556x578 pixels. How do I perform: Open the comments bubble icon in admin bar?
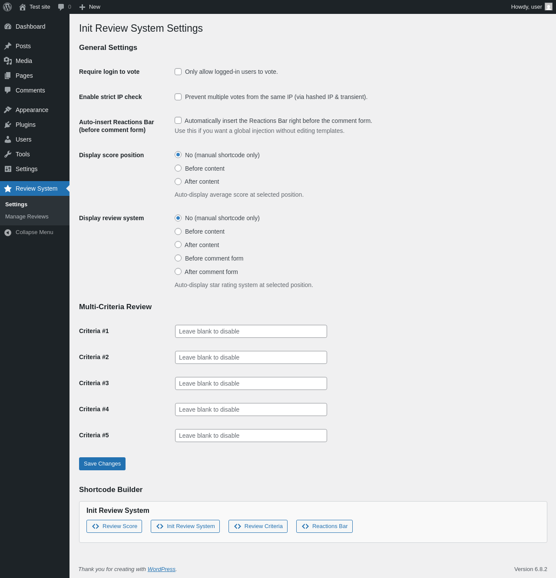point(61,7)
